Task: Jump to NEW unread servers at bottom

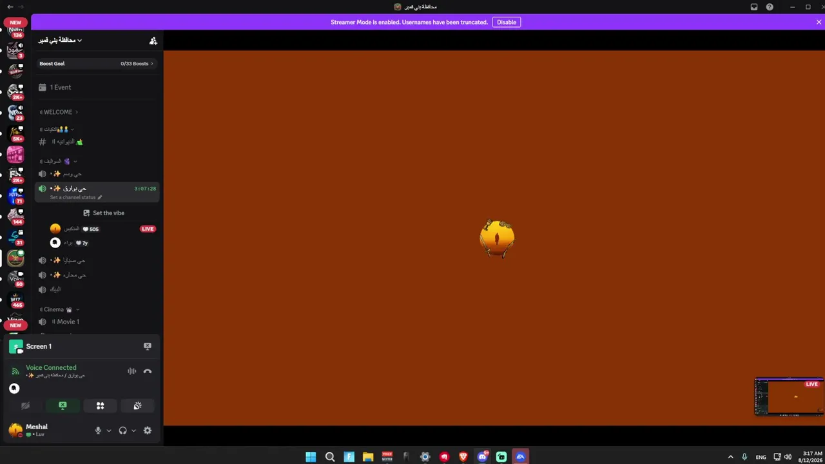Action: coord(15,325)
